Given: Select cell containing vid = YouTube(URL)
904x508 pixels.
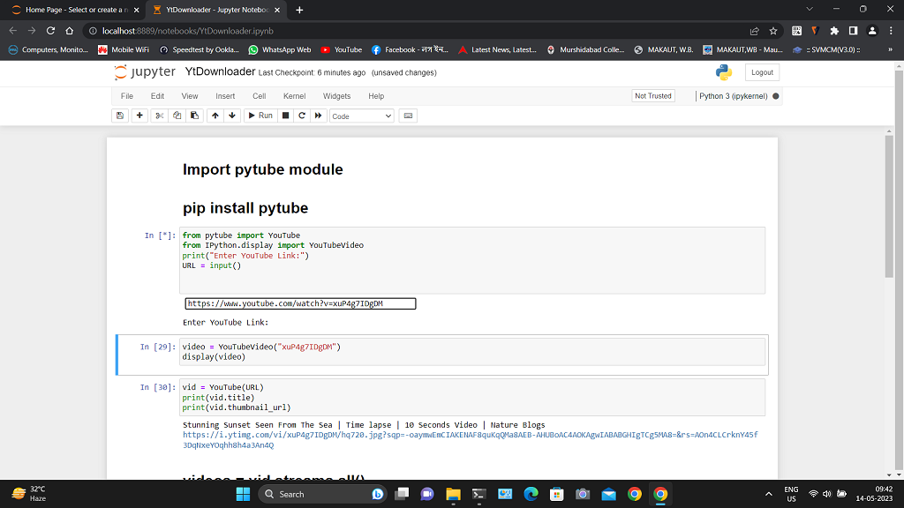Looking at the screenshot, I should pyautogui.click(x=472, y=397).
